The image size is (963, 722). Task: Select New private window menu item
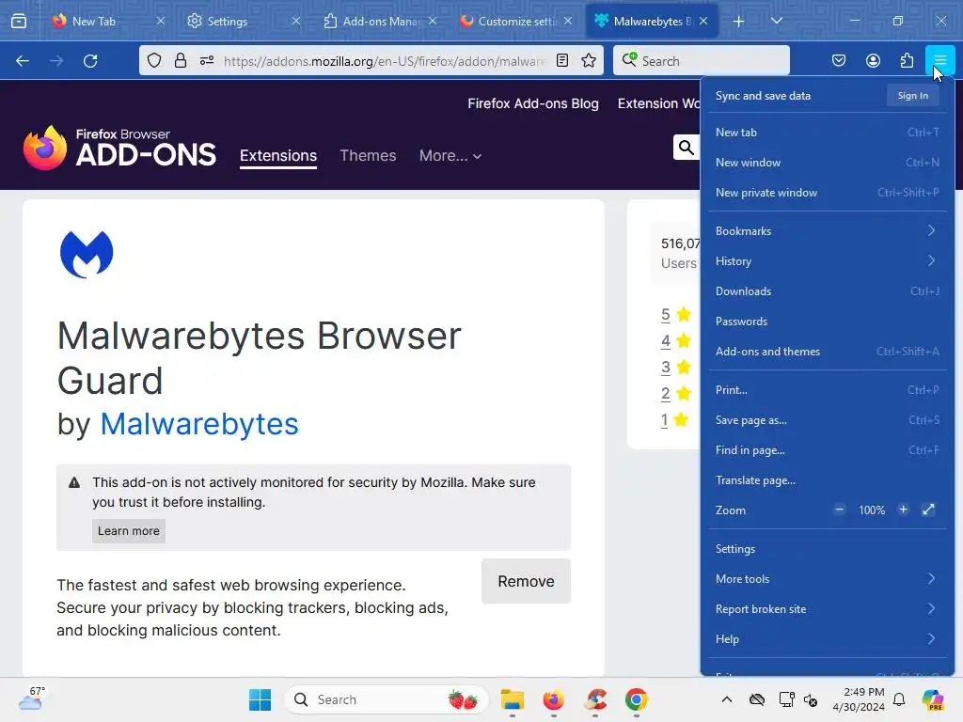[x=827, y=192]
